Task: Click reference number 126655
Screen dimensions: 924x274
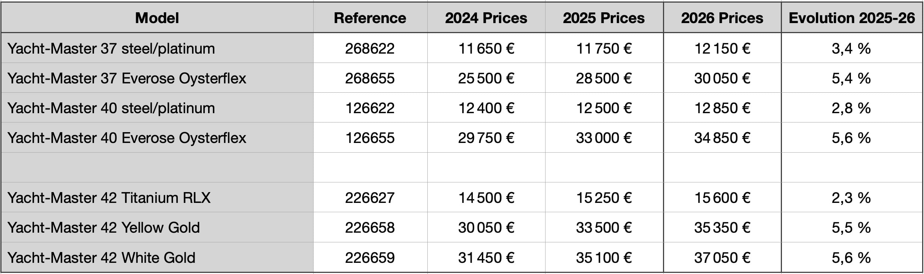Action: click(x=370, y=138)
